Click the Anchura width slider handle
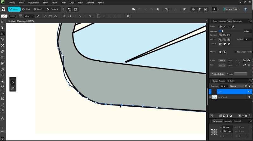The height and width of the screenshot is (141, 253). (223, 31)
